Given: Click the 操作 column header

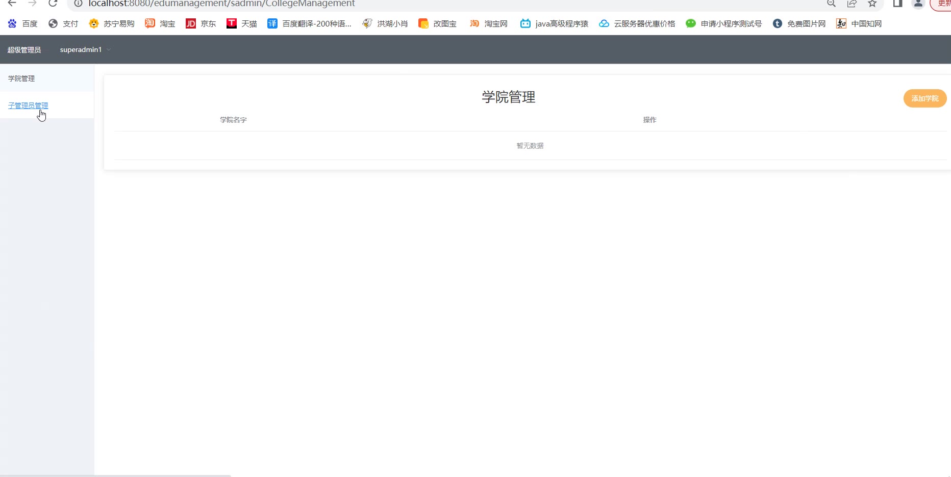Looking at the screenshot, I should (649, 120).
